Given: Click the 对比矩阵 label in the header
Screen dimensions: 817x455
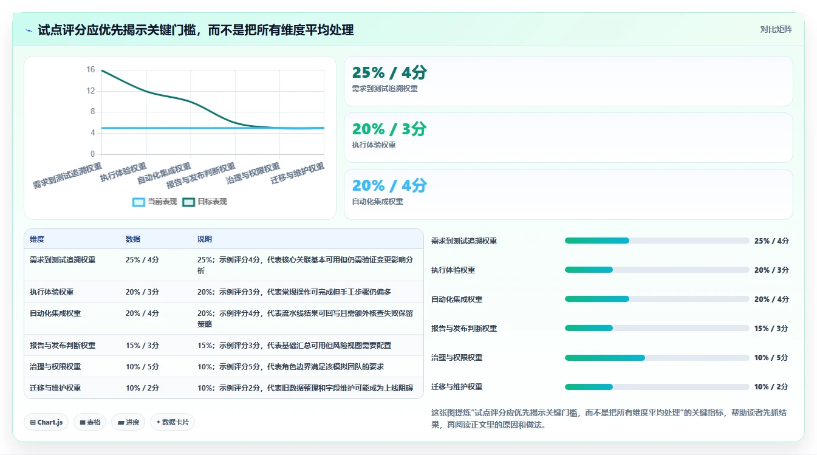Looking at the screenshot, I should pos(776,29).
